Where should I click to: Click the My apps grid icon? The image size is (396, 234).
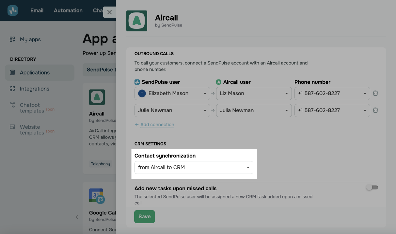[x=12, y=39]
